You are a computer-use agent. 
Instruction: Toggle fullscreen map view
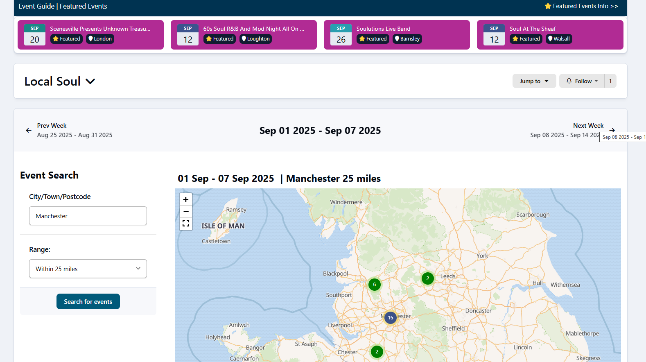pos(186,224)
